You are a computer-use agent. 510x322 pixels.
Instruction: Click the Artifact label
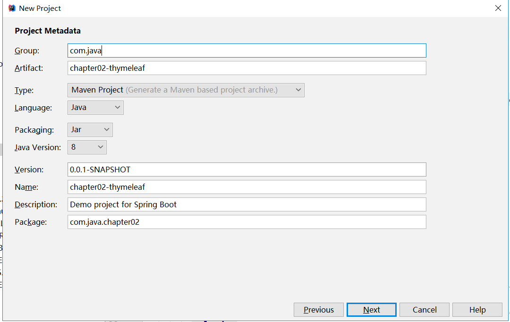tap(29, 68)
